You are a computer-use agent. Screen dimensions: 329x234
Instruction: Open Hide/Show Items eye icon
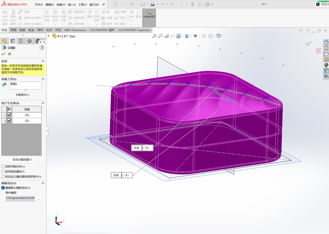[196, 36]
